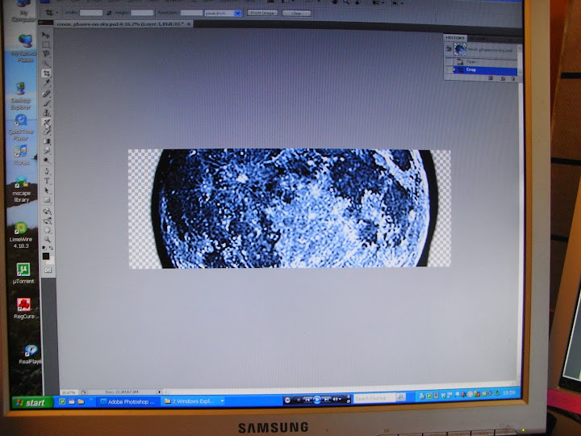Create new snapshot in History panel
581x436 pixels.
click(502, 78)
